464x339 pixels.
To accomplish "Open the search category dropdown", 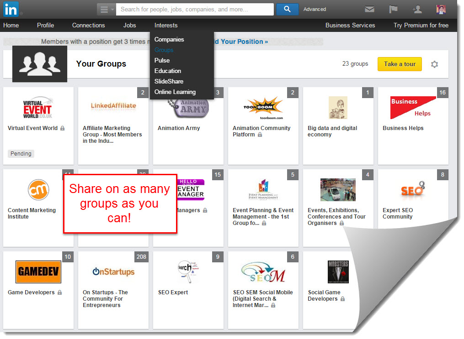I will pyautogui.click(x=107, y=10).
